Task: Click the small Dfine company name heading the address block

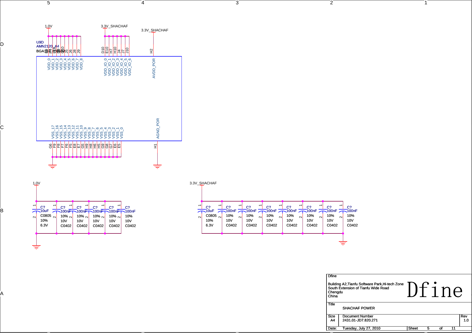Action: click(332, 276)
